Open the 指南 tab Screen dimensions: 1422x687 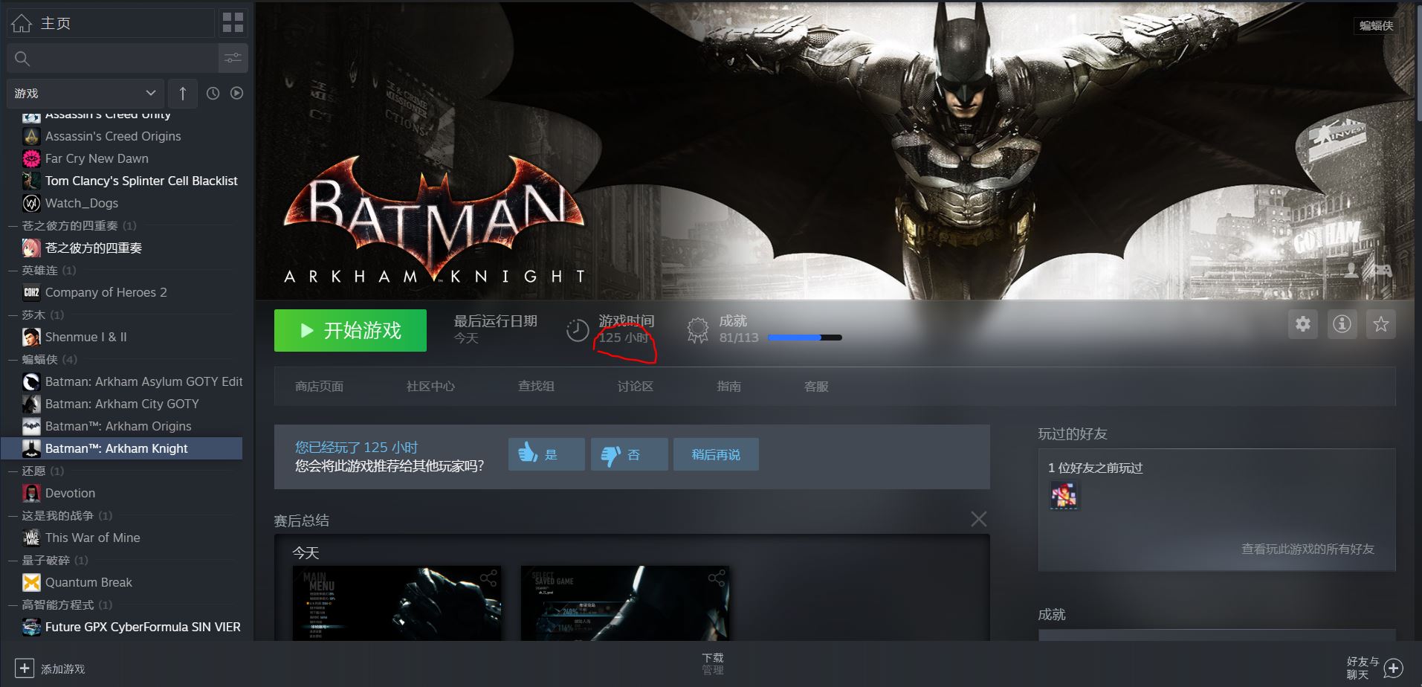click(728, 386)
